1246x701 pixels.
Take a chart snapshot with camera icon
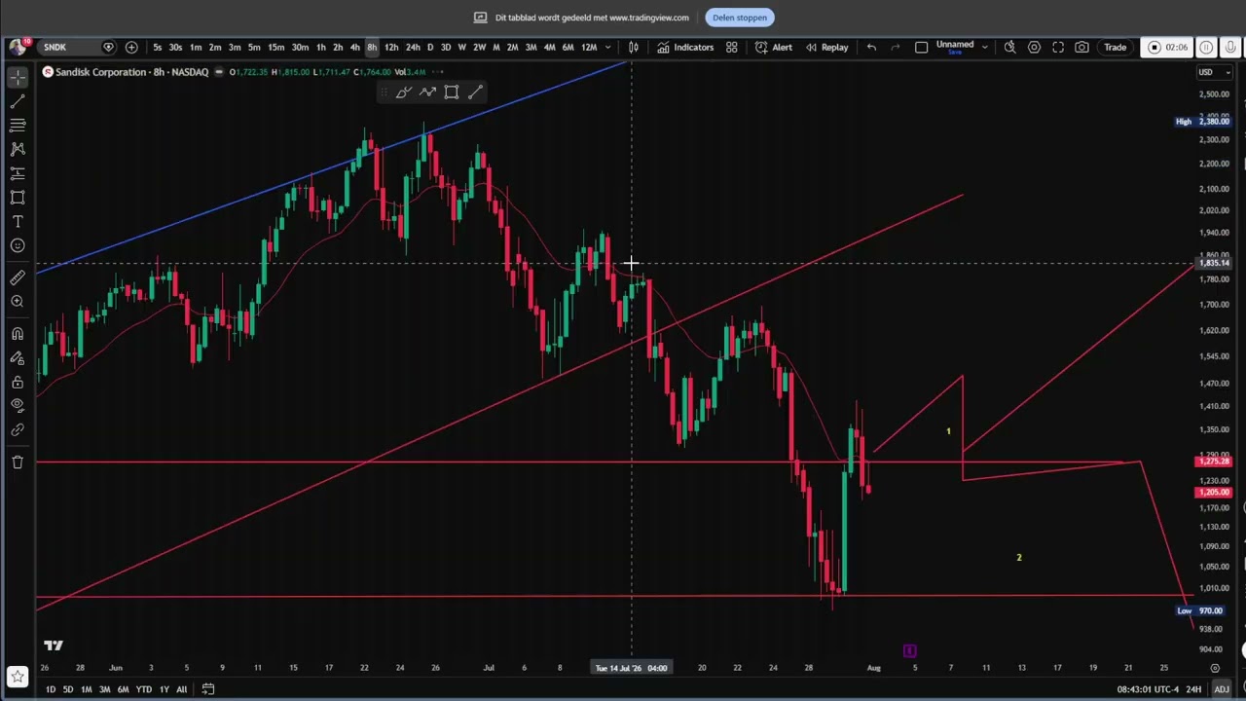point(1081,47)
